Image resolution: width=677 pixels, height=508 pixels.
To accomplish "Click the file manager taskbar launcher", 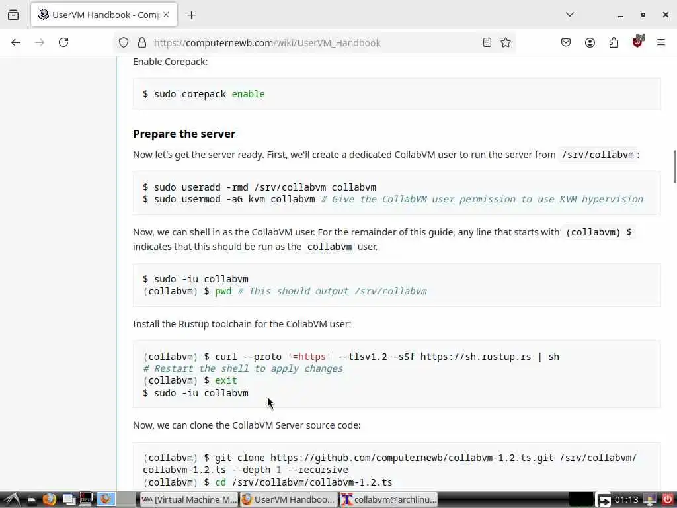I will click(32, 500).
